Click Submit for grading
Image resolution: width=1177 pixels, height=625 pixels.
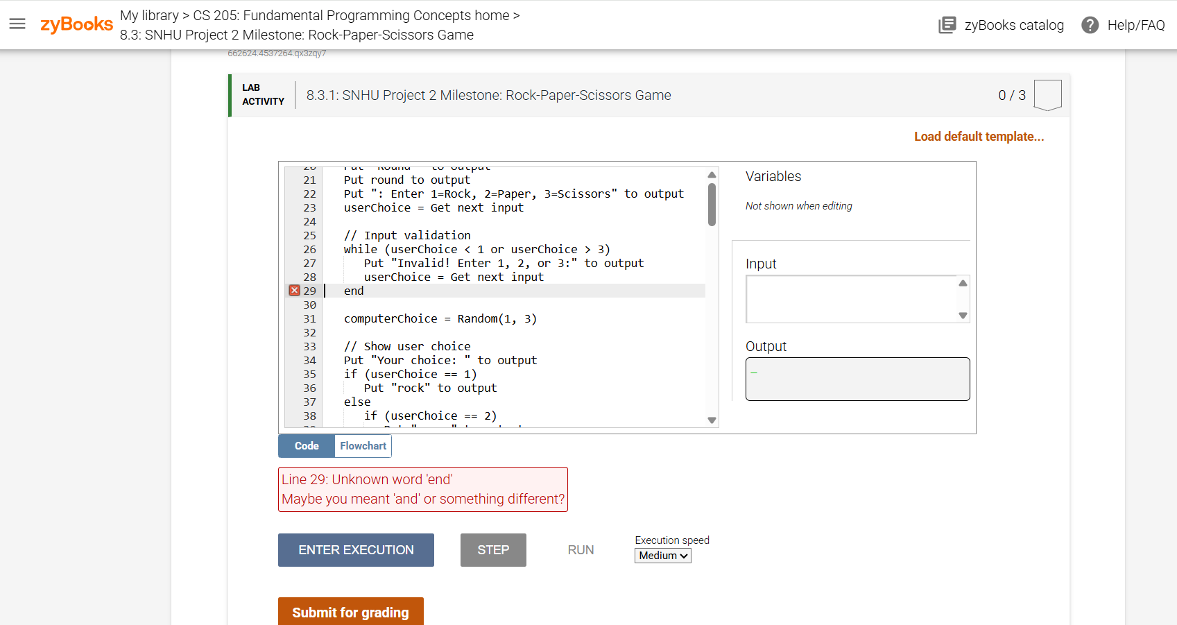[350, 612]
